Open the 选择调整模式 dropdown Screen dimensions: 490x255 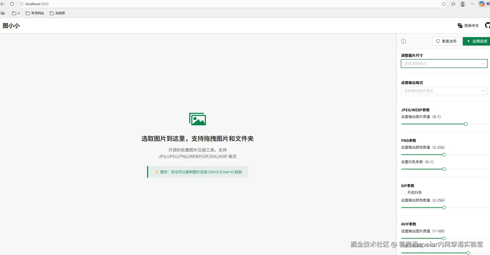coord(444,64)
